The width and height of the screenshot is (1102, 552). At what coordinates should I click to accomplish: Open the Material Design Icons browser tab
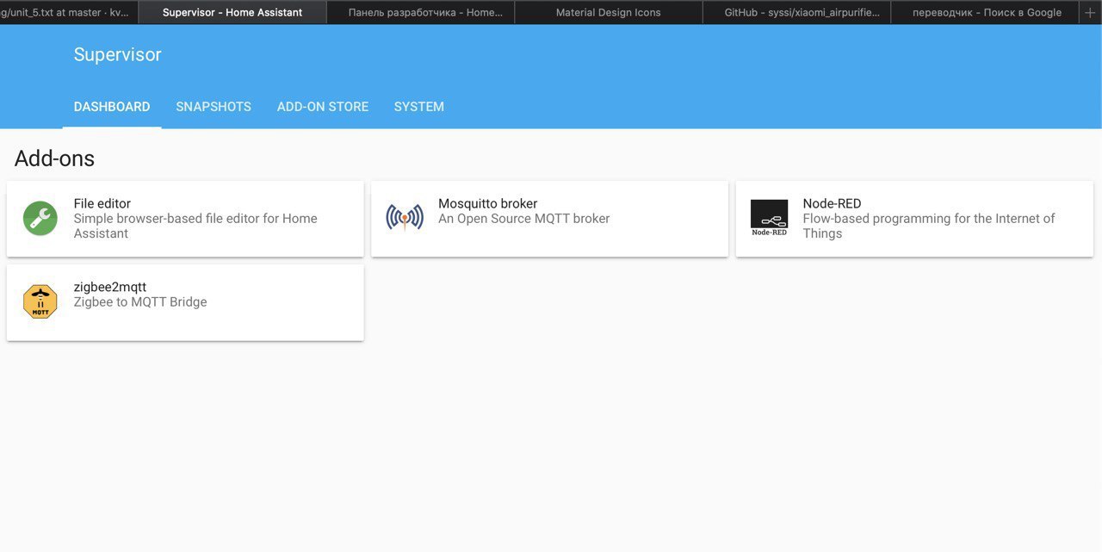pyautogui.click(x=609, y=12)
